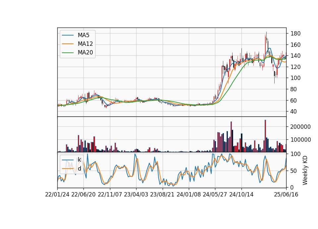
Task: Click the k label in KD legend
Action: [x=79, y=160]
